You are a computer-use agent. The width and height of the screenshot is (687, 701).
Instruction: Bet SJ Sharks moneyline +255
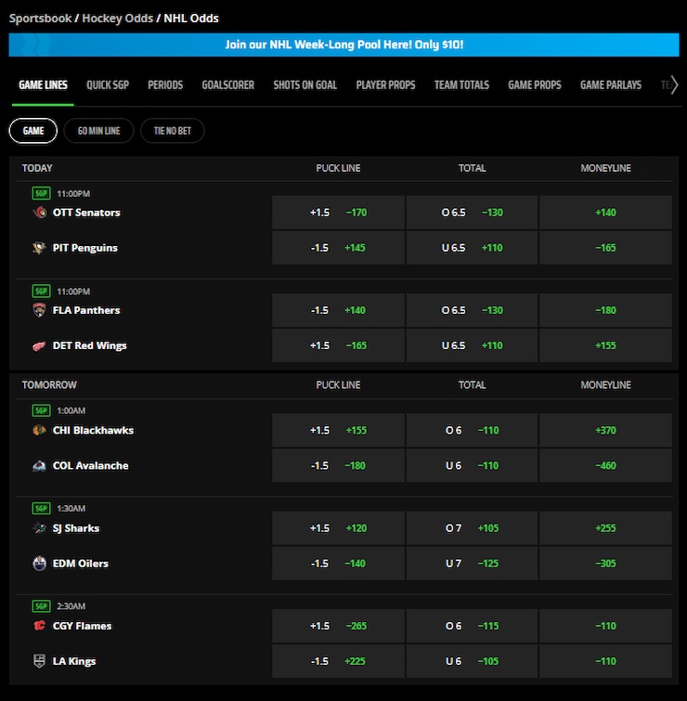pos(605,528)
